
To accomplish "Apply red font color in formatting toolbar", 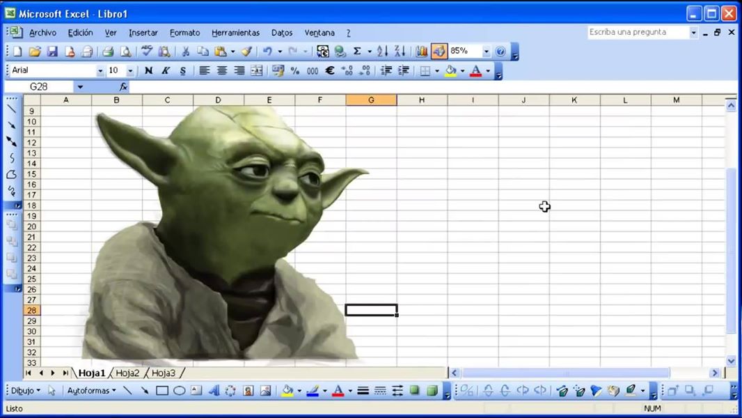I will point(476,71).
